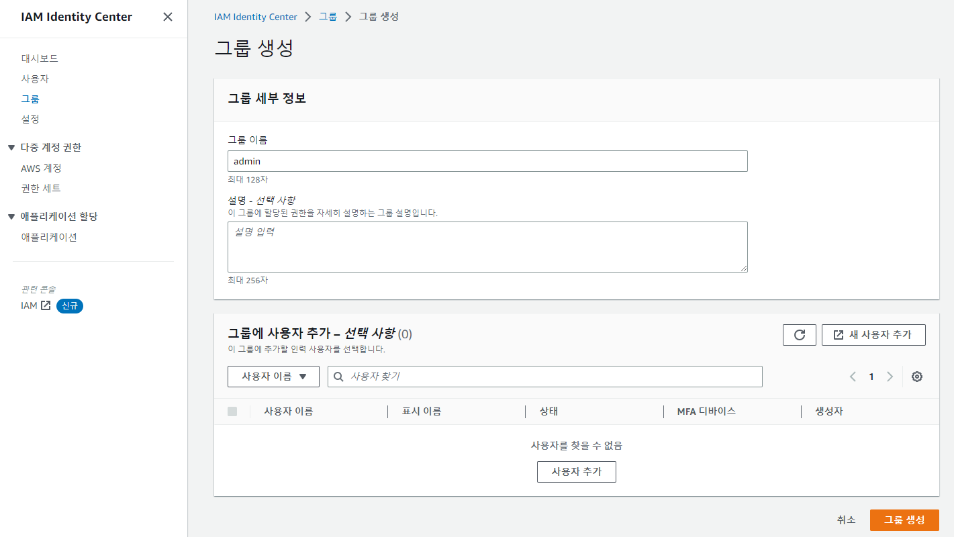Screen dimensions: 954x537
Task: Click IAM Identity Center breadcrumb link
Action: click(255, 16)
